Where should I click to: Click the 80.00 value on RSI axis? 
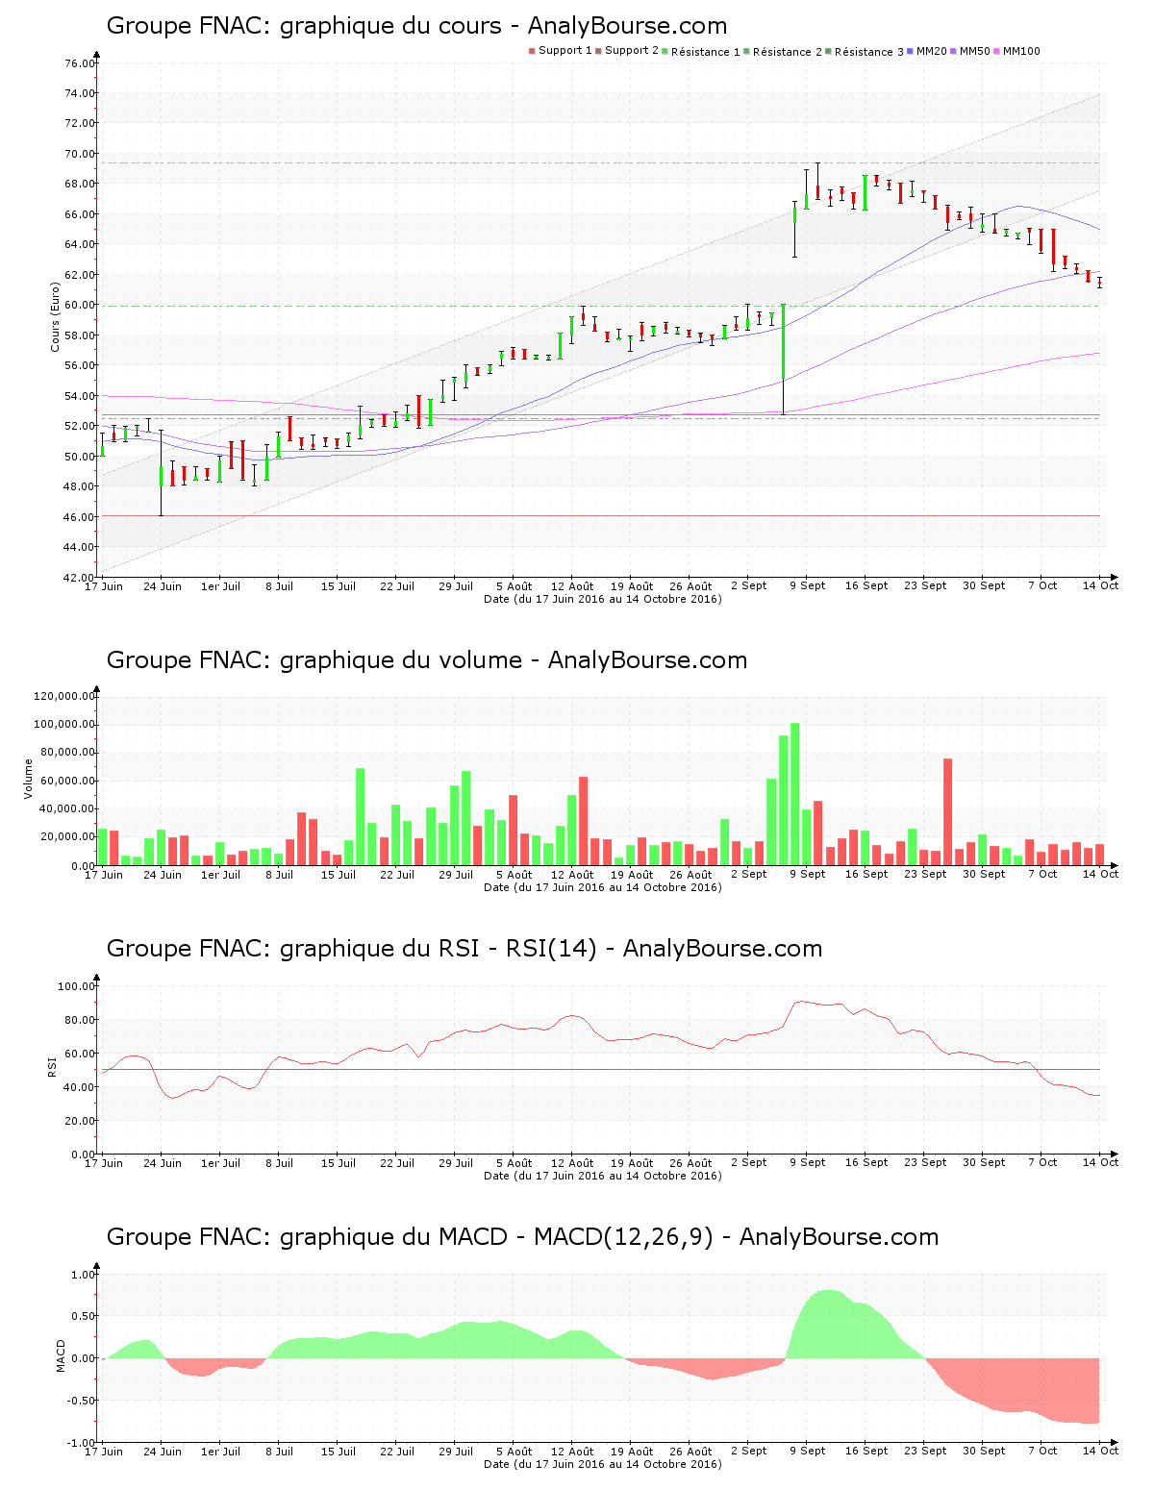[80, 1020]
